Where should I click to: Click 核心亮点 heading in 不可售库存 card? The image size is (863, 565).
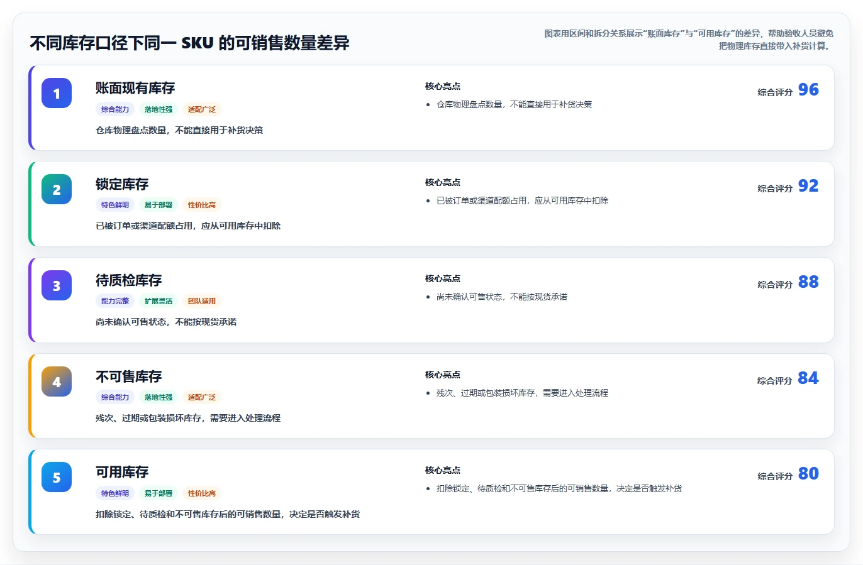(x=443, y=375)
